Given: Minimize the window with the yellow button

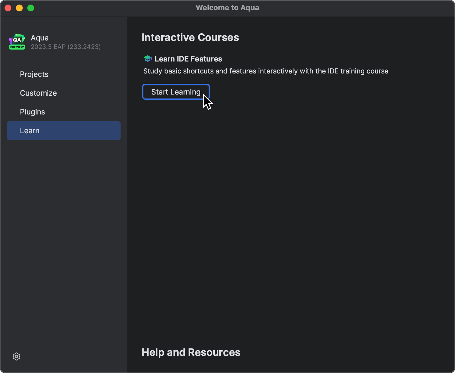Looking at the screenshot, I should pyautogui.click(x=19, y=8).
